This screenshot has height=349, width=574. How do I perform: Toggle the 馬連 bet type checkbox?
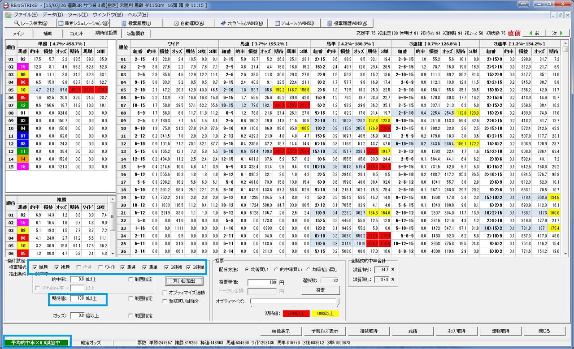tap(128, 267)
